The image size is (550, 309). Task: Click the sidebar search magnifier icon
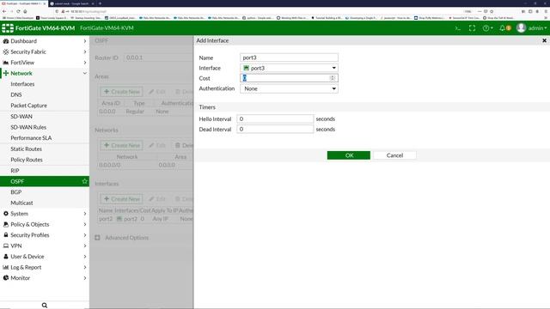45,306
